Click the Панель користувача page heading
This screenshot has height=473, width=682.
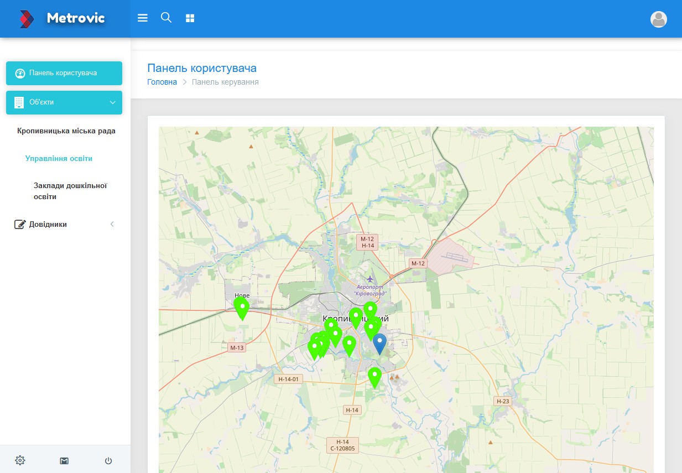[x=202, y=68]
